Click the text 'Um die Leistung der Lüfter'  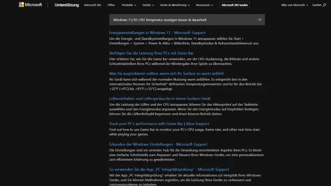pyautogui.click(x=184, y=109)
